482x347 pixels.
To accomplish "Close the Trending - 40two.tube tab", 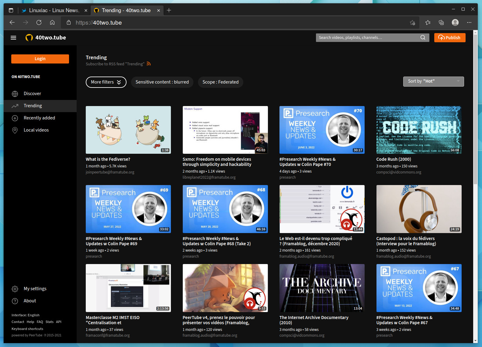I will click(x=158, y=10).
